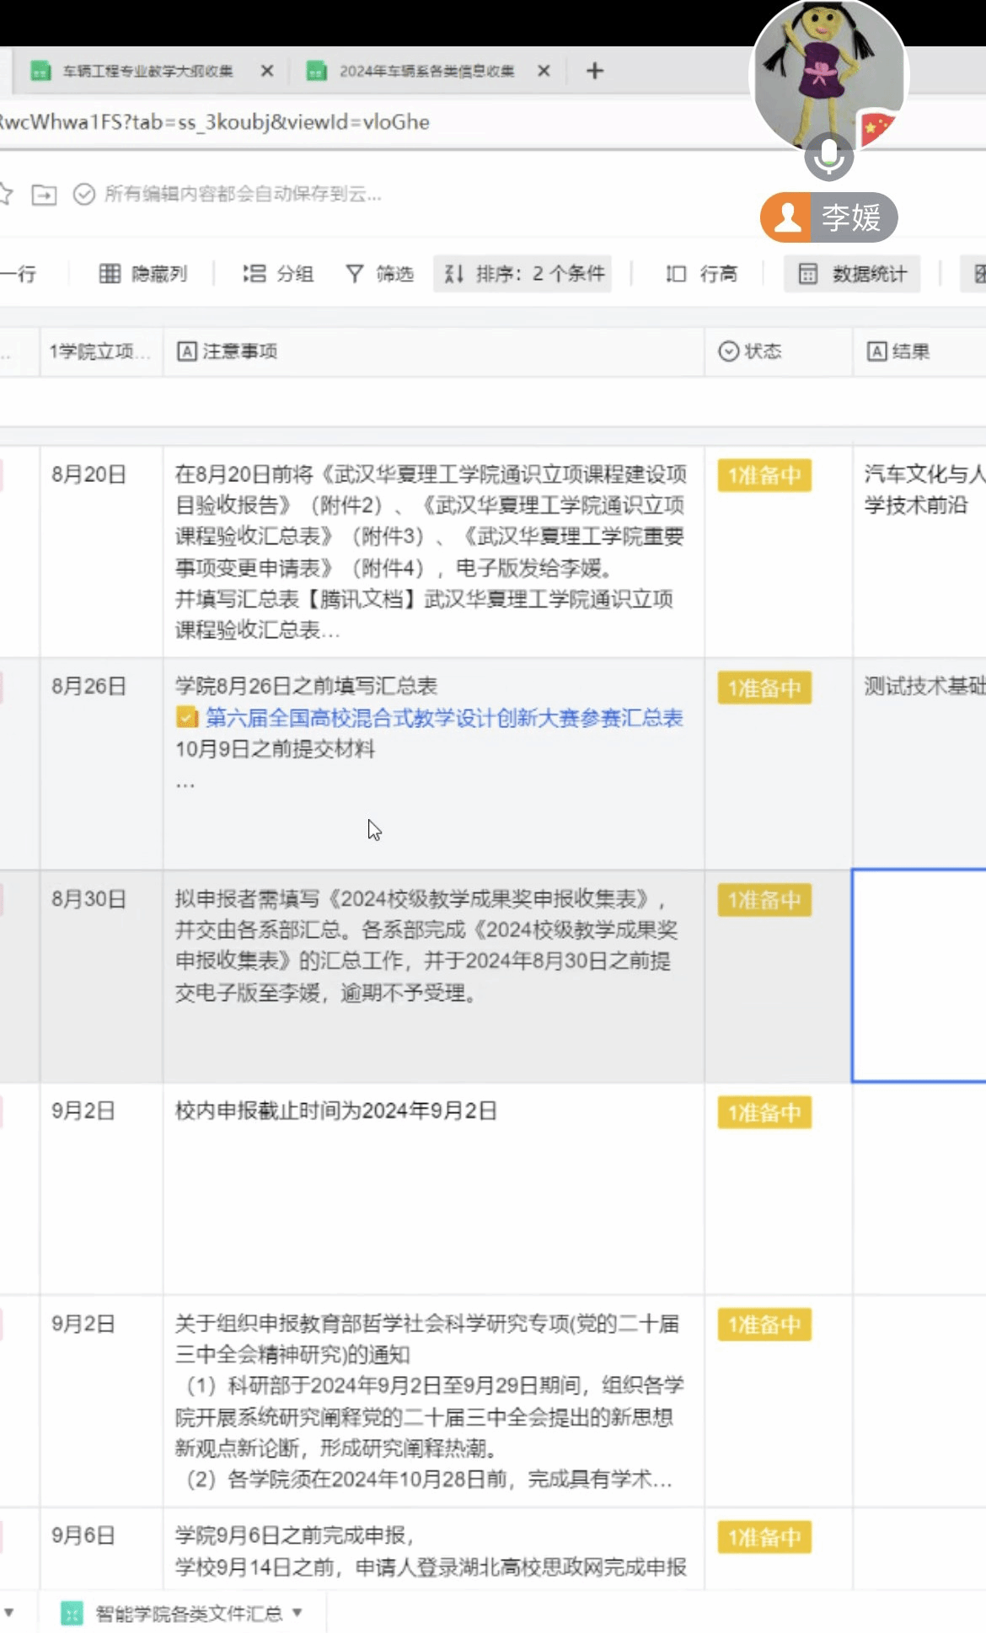Viewport: 986px width, 1633px height.
Task: Open new browser tab with plus
Action: [x=595, y=71]
